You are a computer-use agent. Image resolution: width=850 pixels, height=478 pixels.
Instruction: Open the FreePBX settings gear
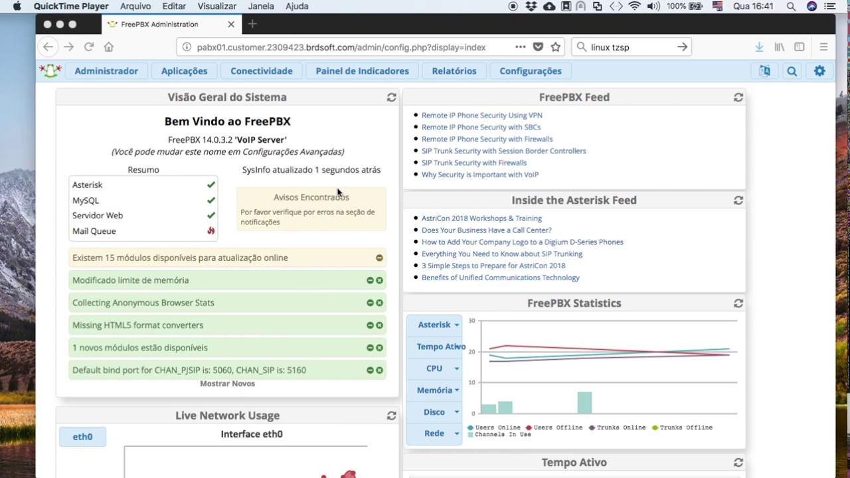819,71
